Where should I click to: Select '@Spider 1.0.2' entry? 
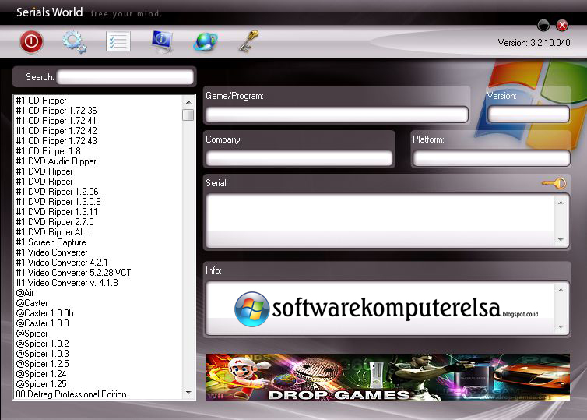click(42, 343)
